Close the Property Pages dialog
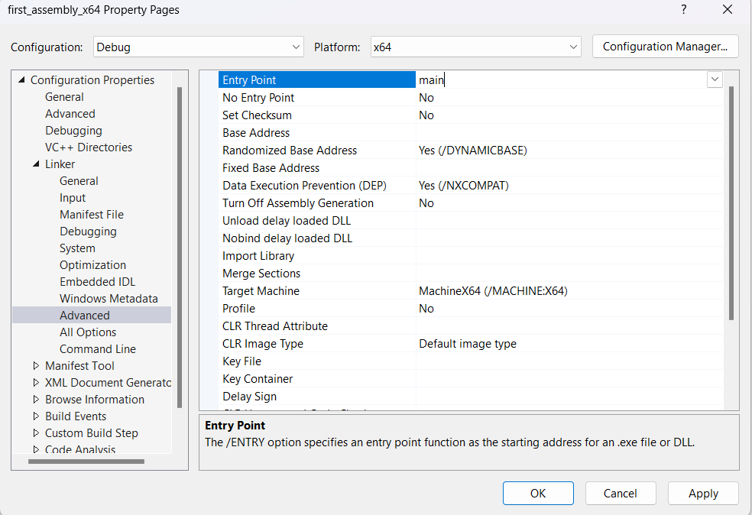This screenshot has width=752, height=515. tap(728, 10)
